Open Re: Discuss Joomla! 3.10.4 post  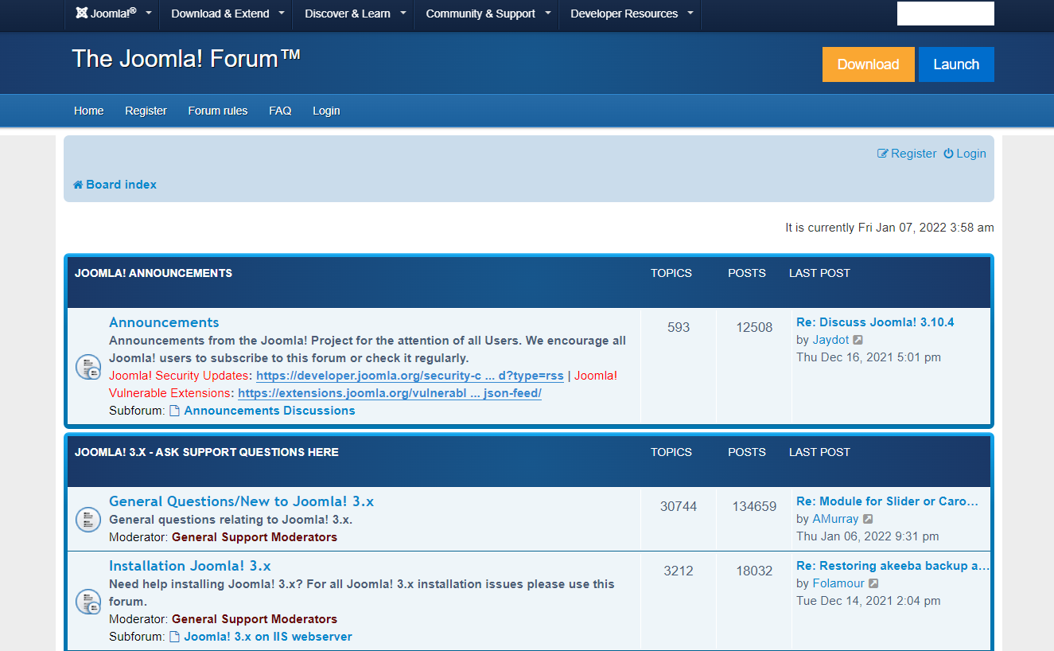pyautogui.click(x=875, y=322)
